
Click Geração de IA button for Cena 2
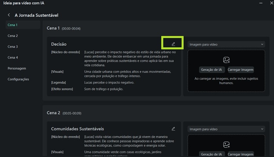211,154
